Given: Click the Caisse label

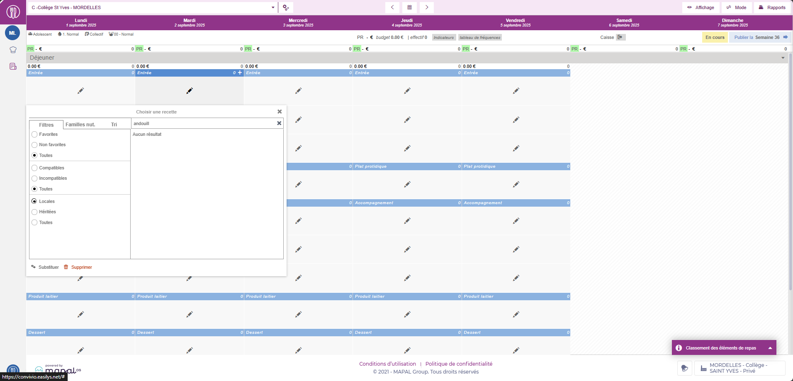Looking at the screenshot, I should pyautogui.click(x=607, y=37).
